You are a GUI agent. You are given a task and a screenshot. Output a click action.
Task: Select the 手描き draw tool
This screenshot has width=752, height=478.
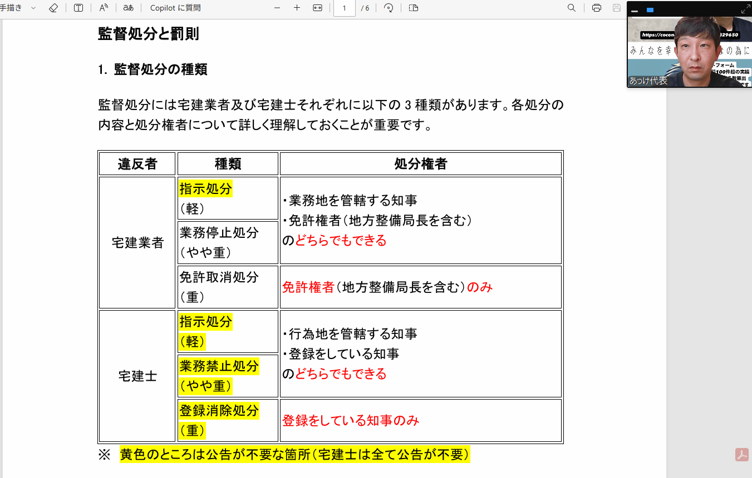pos(11,8)
